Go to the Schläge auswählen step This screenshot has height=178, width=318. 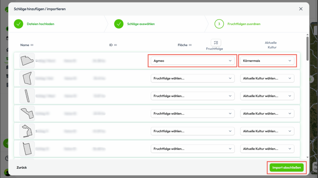click(141, 24)
